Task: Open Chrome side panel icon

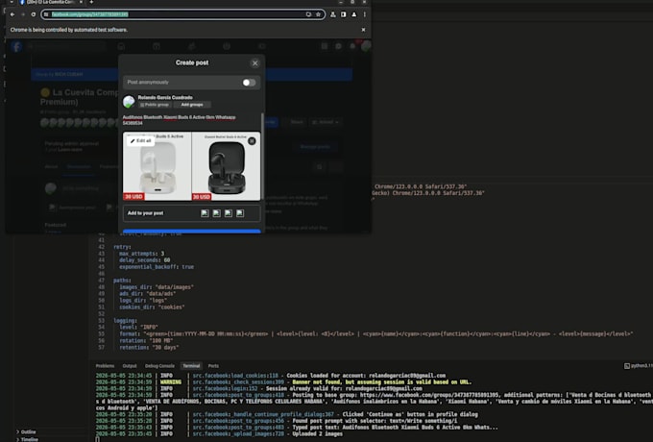Action: pyautogui.click(x=343, y=14)
